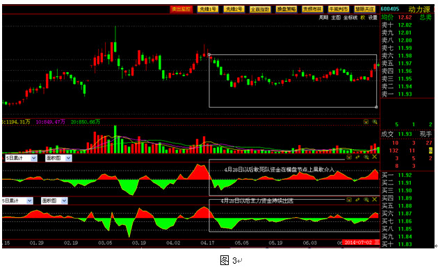Click the 操盘策略 button
438x272 pixels.
click(x=286, y=9)
